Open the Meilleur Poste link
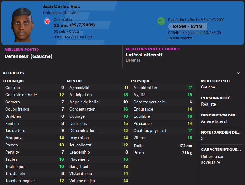This screenshot has width=245, height=185. coord(21,50)
